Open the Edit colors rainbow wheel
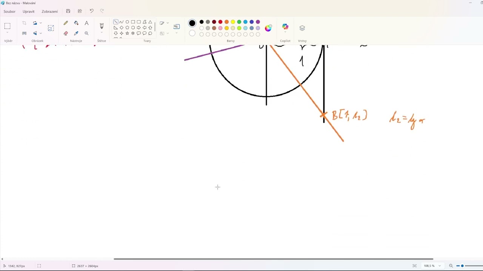This screenshot has width=483, height=271. [x=268, y=28]
